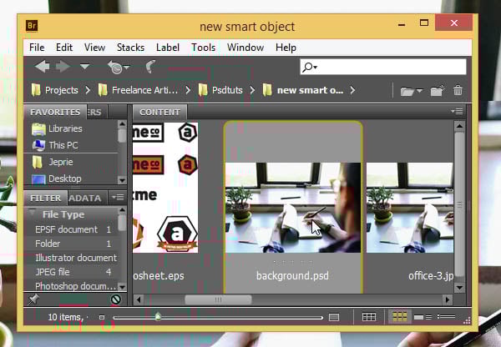This screenshot has width=501, height=347.
Task: Expand chevron after Psdtuts breadcrumb
Action: coord(252,90)
